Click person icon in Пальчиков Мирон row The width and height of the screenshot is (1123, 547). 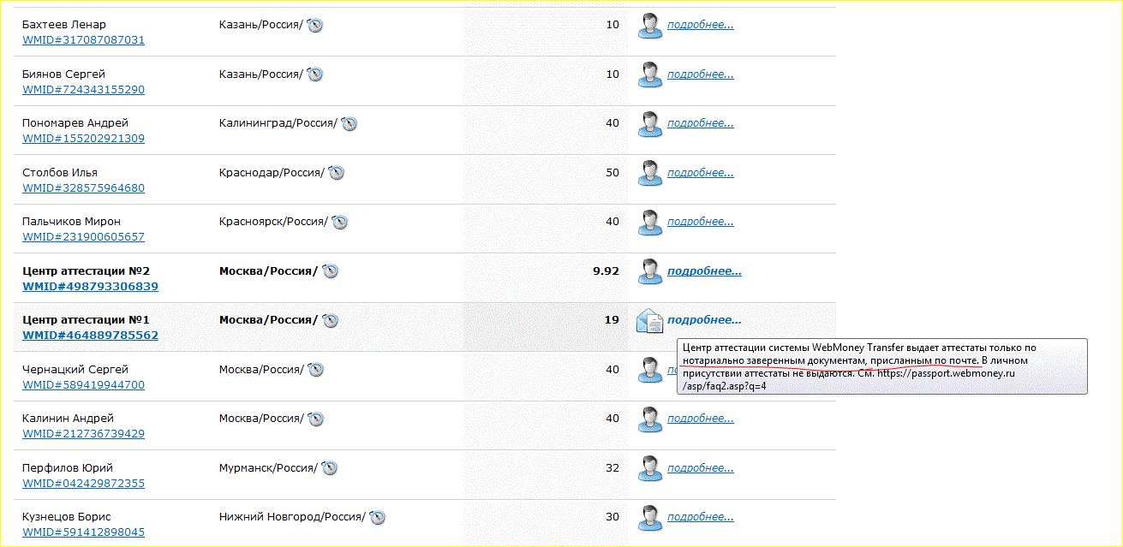[x=650, y=223]
